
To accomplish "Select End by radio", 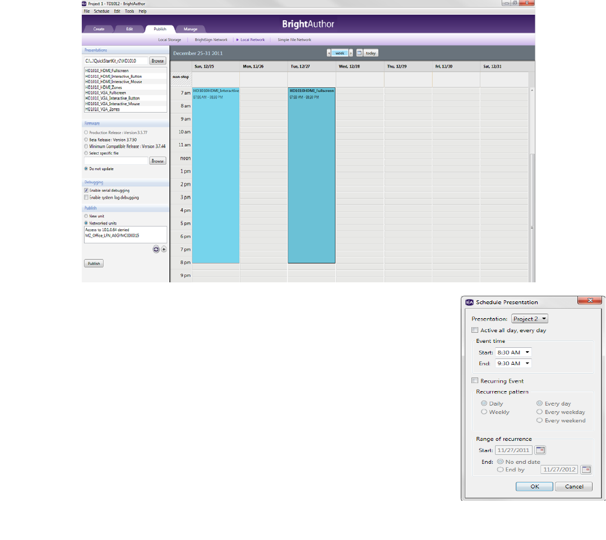I will (500, 470).
